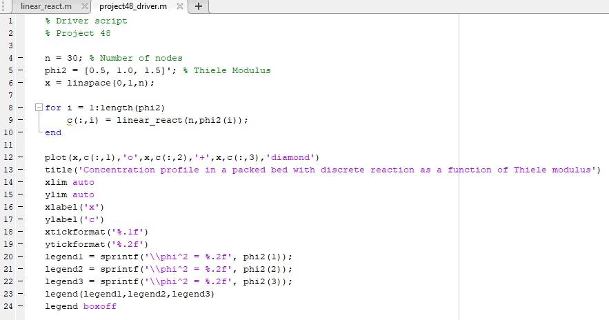Click the '% Number of nodes' comment
Viewport: 609px width, 320px height.
click(x=136, y=58)
